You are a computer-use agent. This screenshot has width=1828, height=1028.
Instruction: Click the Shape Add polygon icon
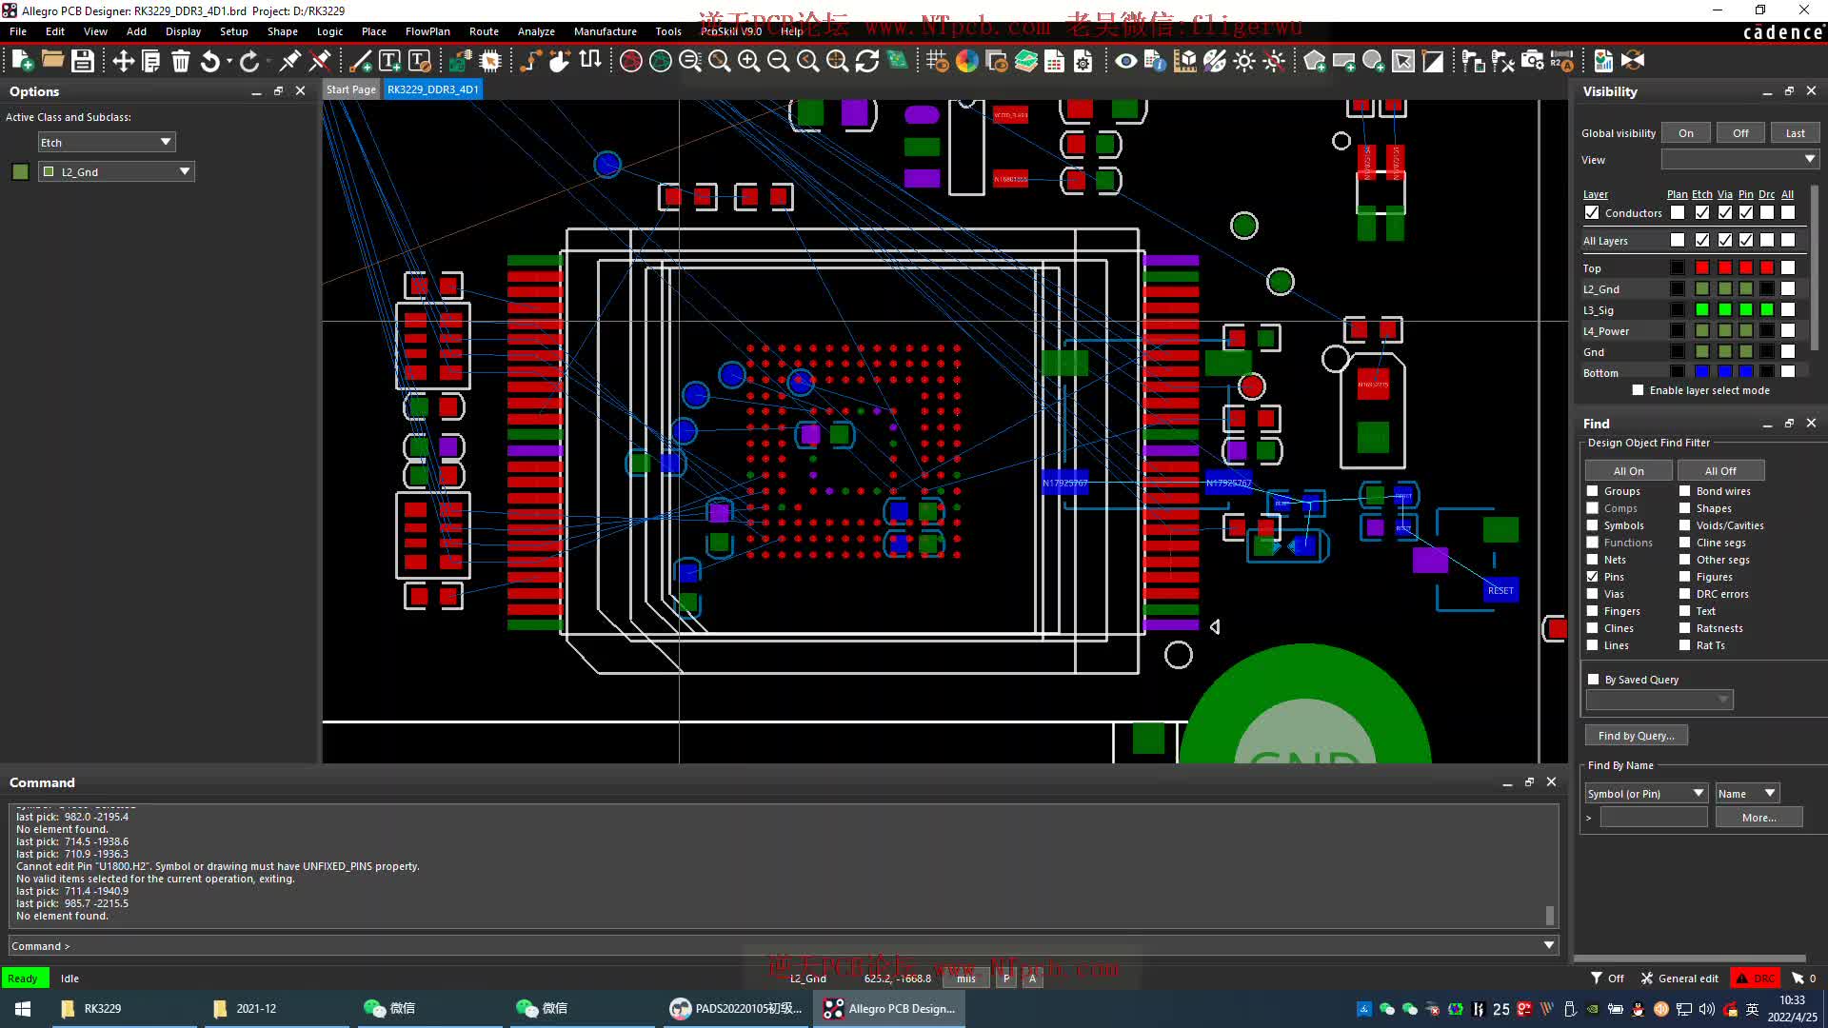point(1315,61)
